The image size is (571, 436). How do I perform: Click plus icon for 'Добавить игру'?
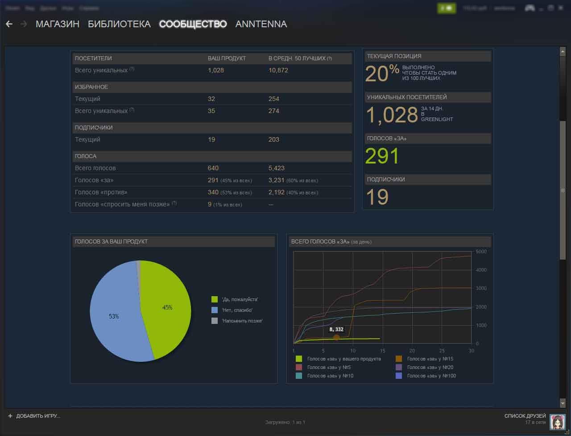(x=10, y=416)
